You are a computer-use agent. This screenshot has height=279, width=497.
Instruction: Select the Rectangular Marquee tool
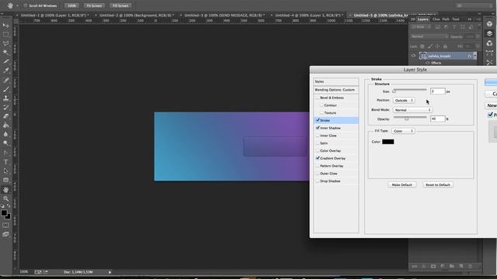(x=5, y=34)
